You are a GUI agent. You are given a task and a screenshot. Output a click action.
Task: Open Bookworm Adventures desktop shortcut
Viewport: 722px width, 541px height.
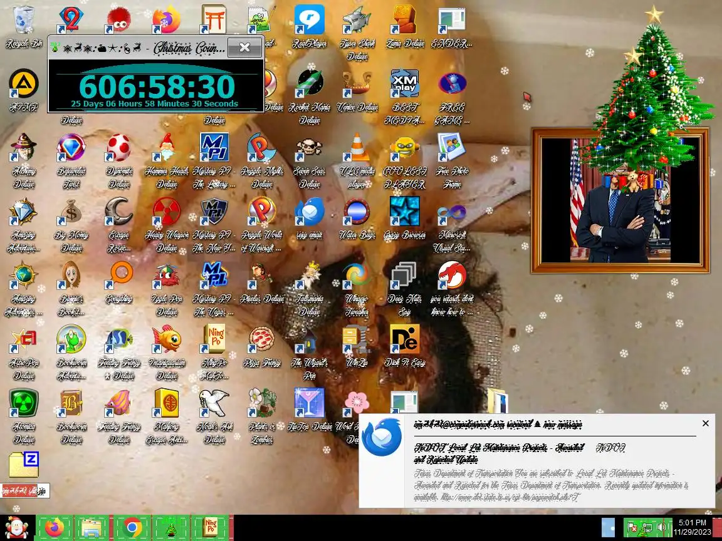[x=71, y=353]
